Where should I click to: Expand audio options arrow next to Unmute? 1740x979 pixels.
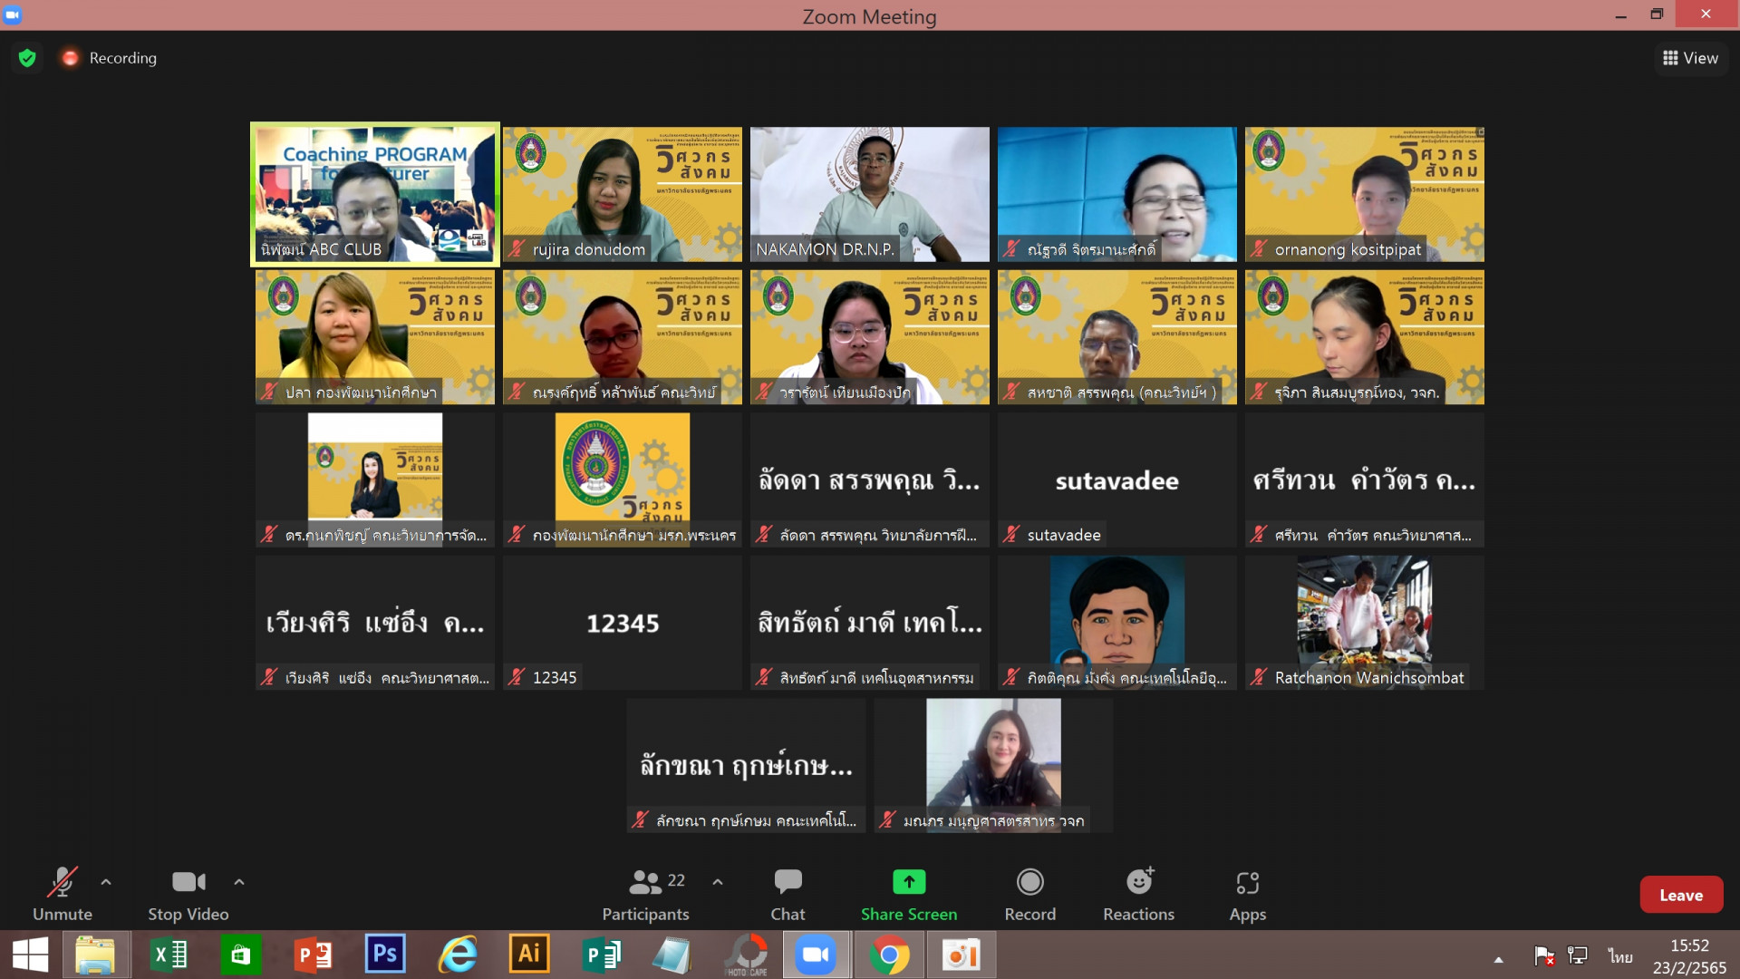click(106, 882)
